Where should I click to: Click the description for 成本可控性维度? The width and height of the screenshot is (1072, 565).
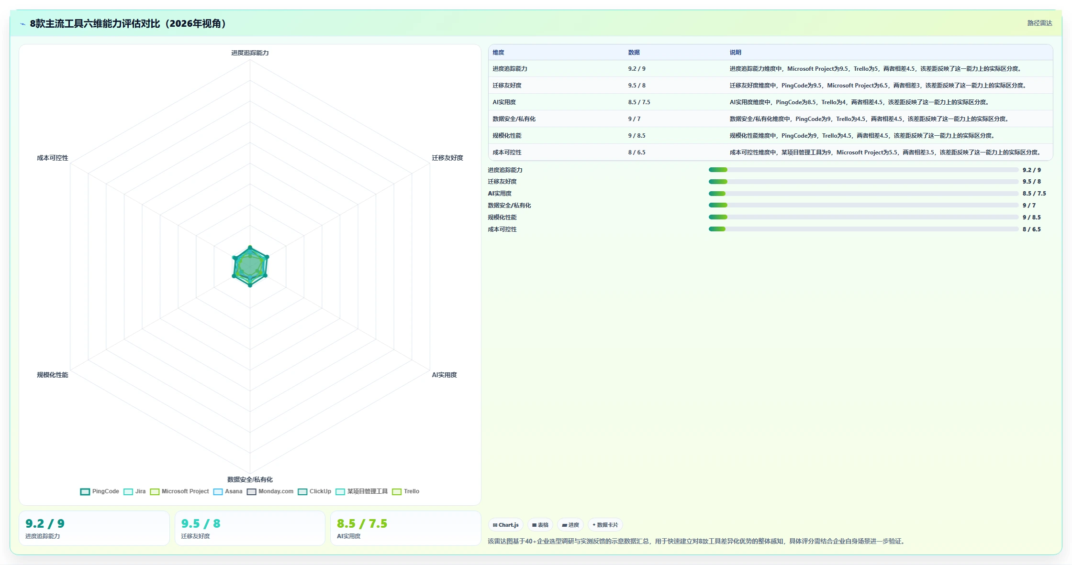[x=886, y=152]
